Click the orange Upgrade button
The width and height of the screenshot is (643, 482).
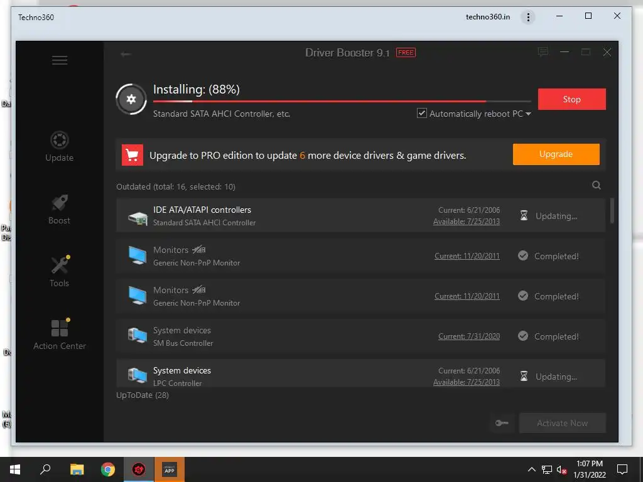point(556,154)
